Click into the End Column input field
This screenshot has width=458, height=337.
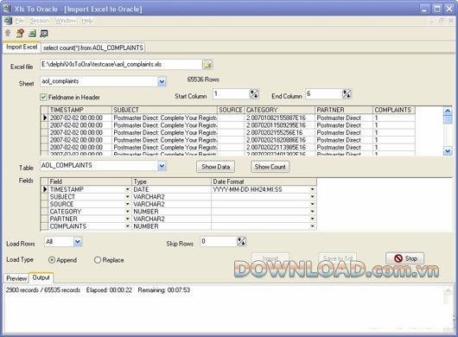[x=324, y=94]
